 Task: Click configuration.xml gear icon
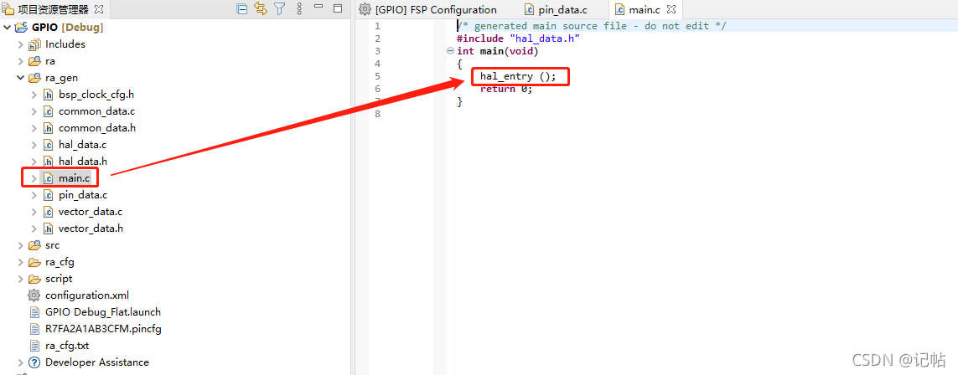click(34, 295)
